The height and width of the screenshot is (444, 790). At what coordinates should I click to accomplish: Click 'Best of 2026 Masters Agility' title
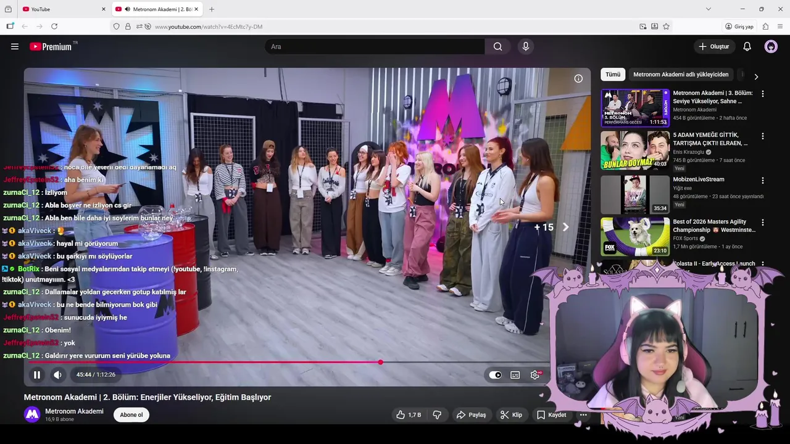714,226
